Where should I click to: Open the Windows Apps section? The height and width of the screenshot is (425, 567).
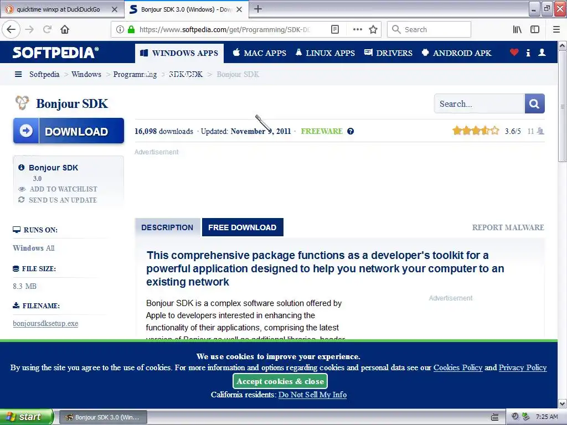[179, 53]
